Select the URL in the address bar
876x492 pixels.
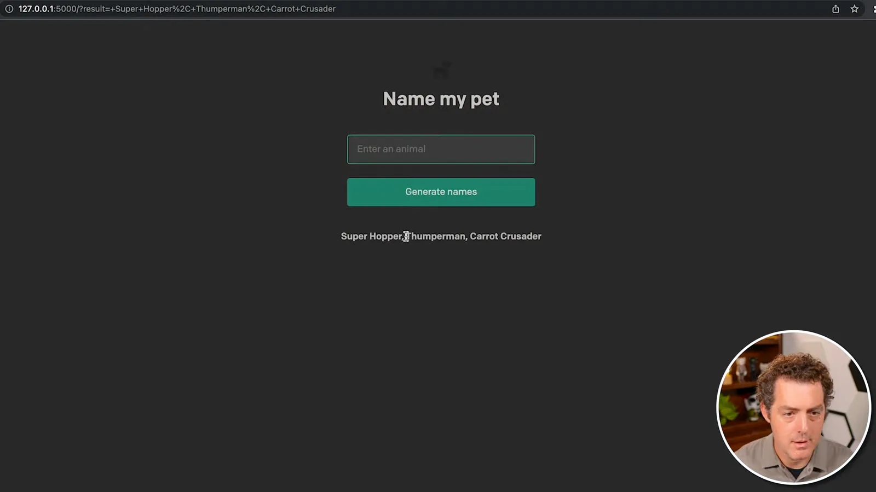(x=177, y=9)
